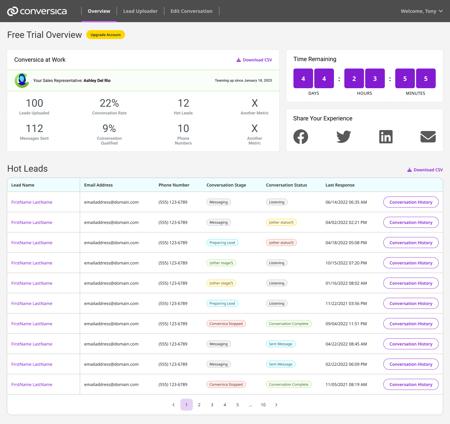The image size is (450, 424).
Task: Open Conversation History for 04/18/2022 05:08 PM row
Action: pos(411,243)
